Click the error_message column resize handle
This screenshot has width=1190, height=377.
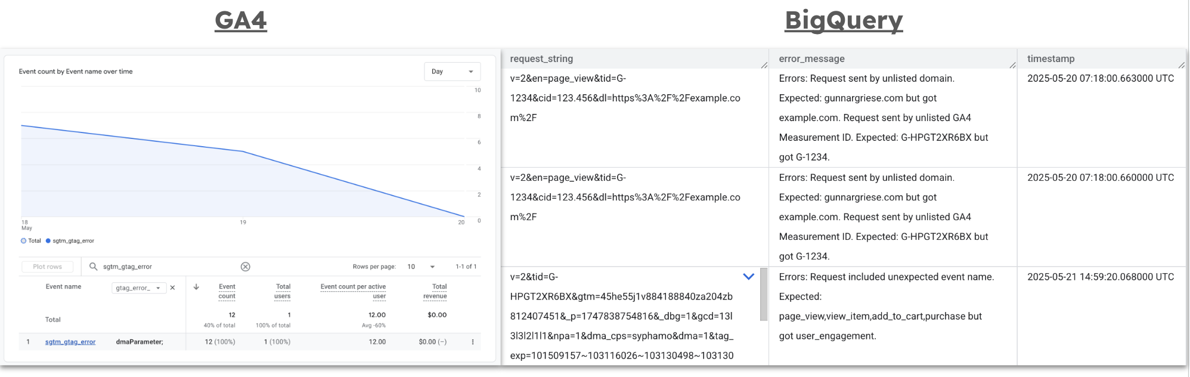[1012, 65]
